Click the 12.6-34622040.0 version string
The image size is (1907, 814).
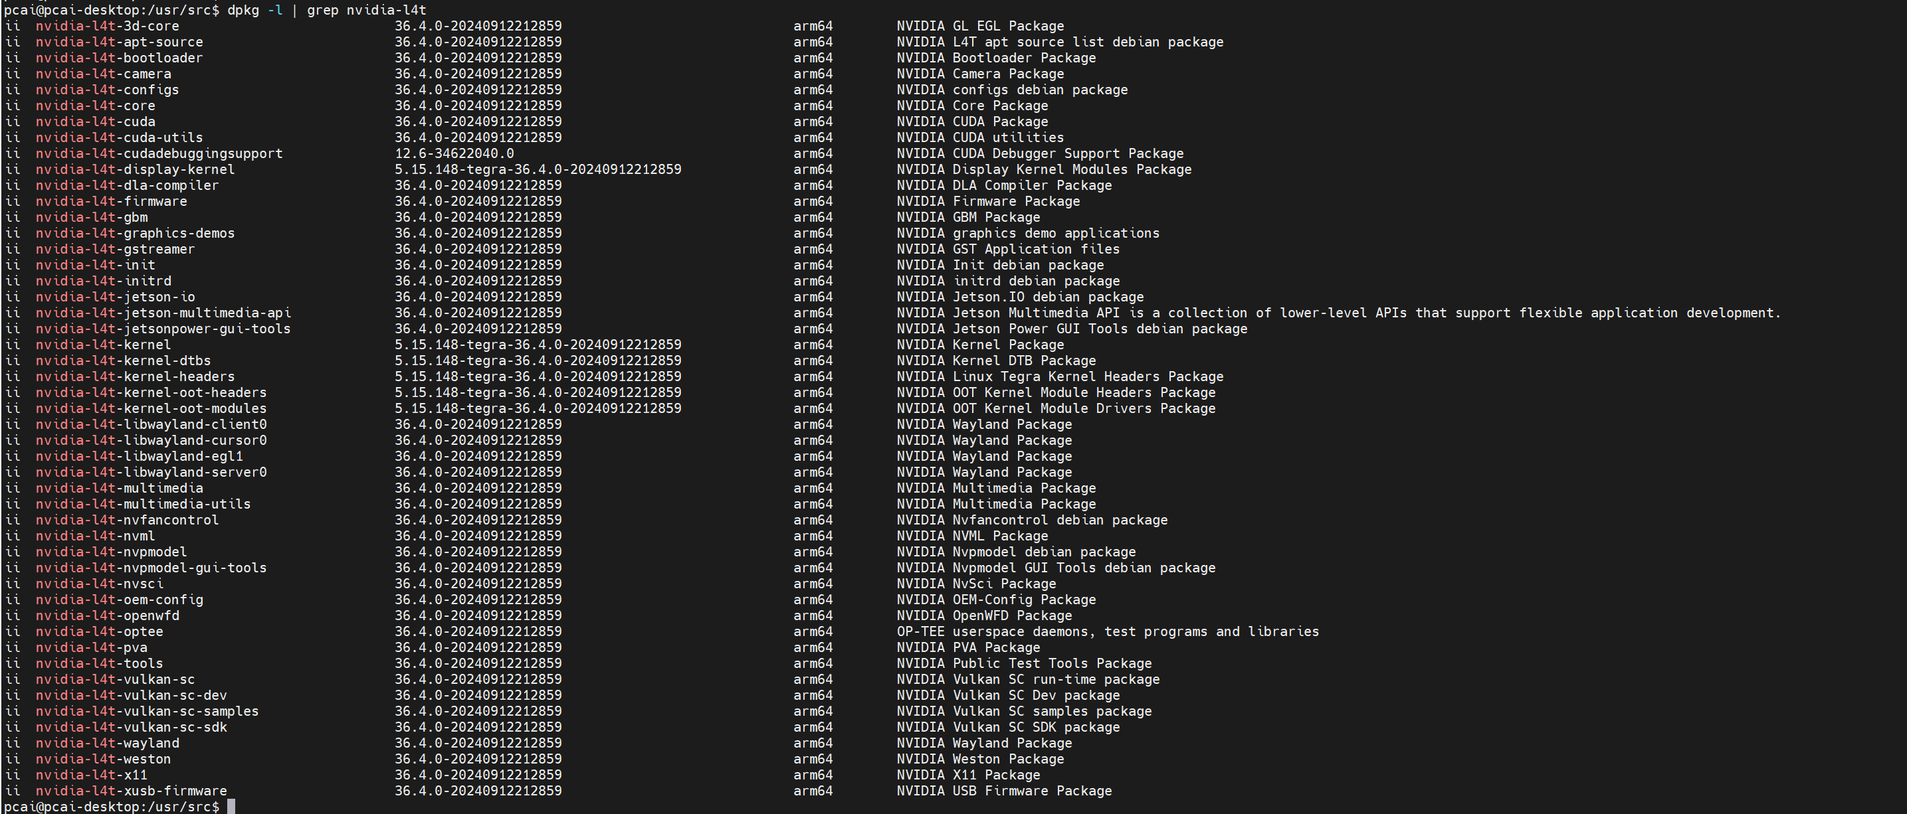pyautogui.click(x=454, y=153)
